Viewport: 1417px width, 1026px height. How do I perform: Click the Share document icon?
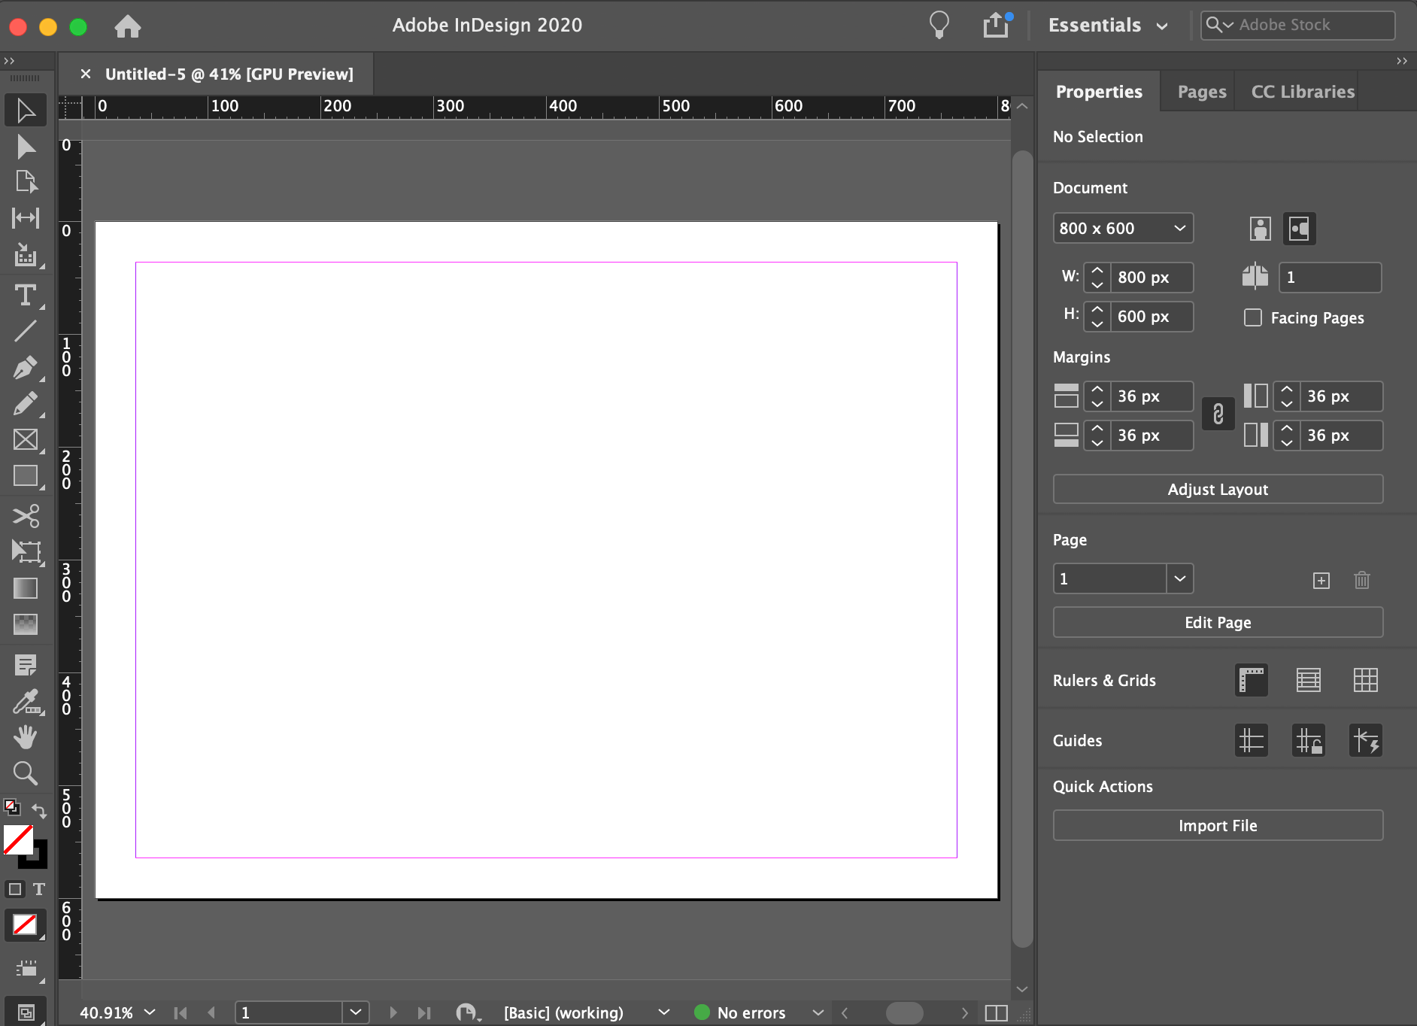click(997, 25)
